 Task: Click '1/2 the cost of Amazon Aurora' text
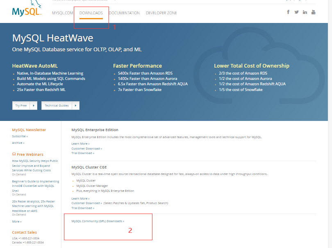pos(246,79)
